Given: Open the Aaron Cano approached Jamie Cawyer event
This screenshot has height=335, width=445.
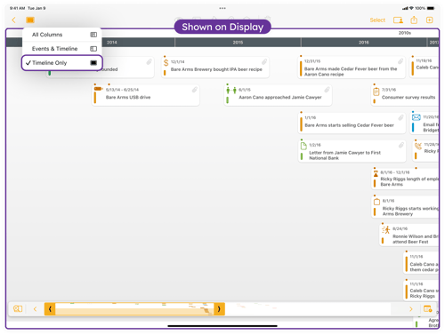Looking at the screenshot, I should point(278,95).
